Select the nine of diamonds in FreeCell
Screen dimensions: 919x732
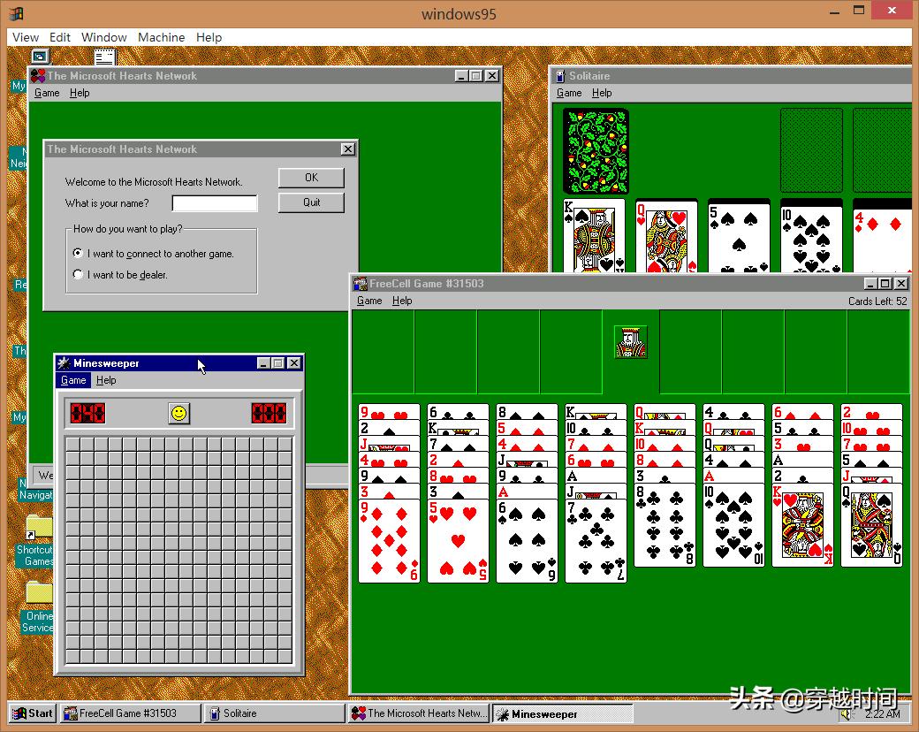[x=389, y=541]
